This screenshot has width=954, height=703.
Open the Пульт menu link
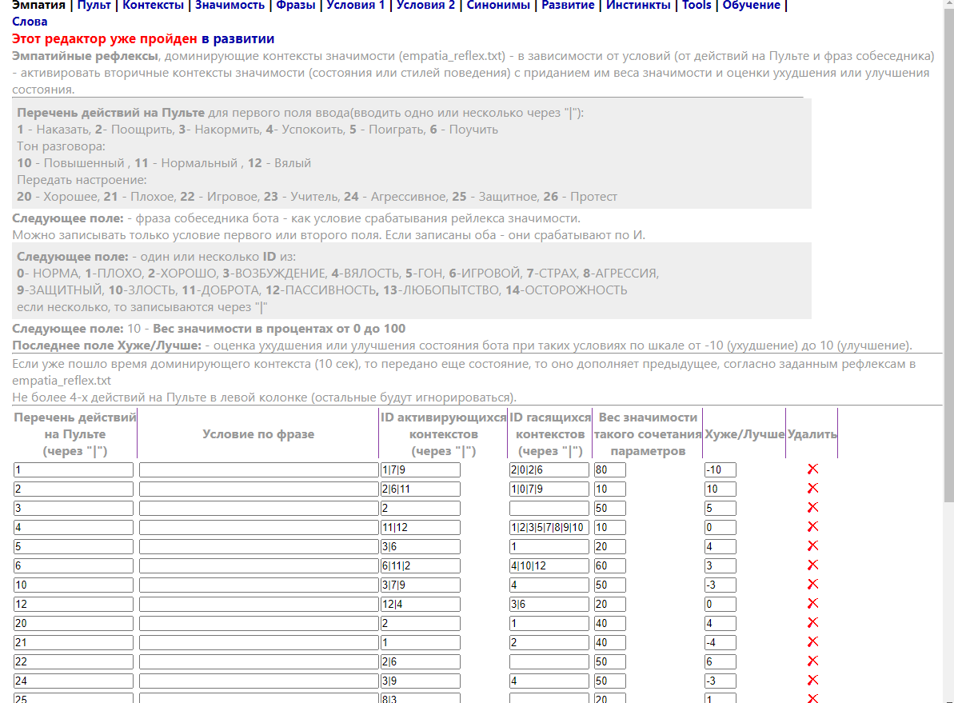coord(94,6)
